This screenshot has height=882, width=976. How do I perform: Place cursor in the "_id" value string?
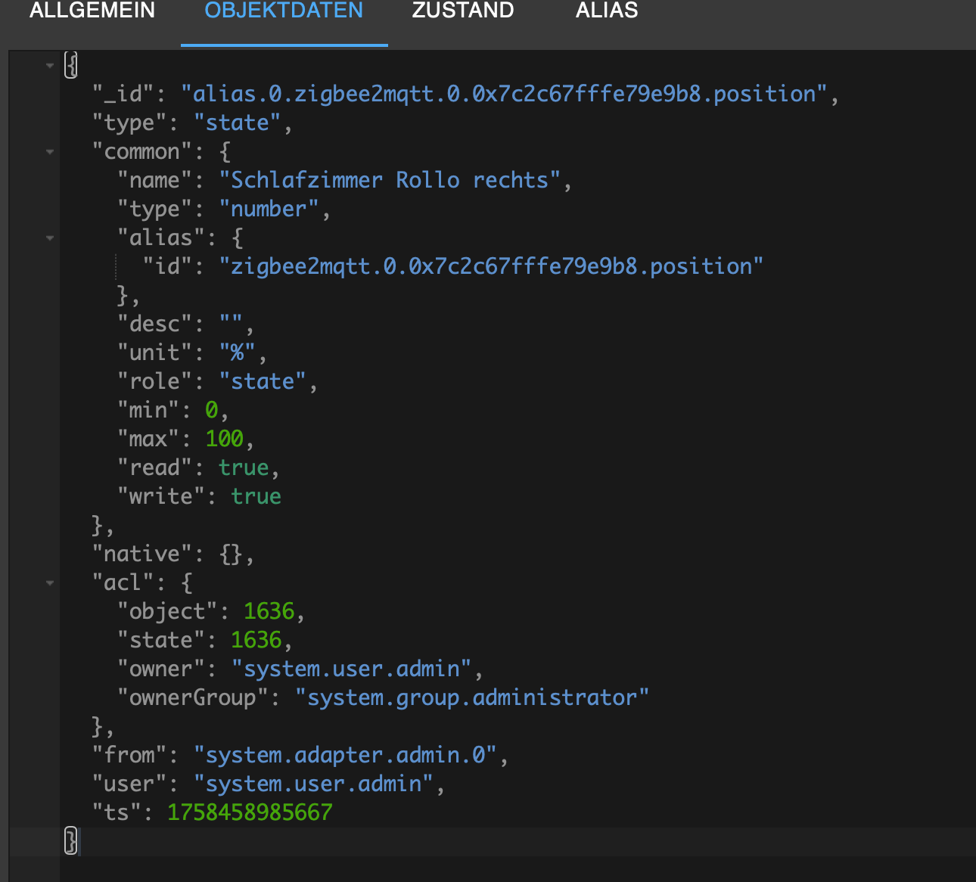[504, 94]
